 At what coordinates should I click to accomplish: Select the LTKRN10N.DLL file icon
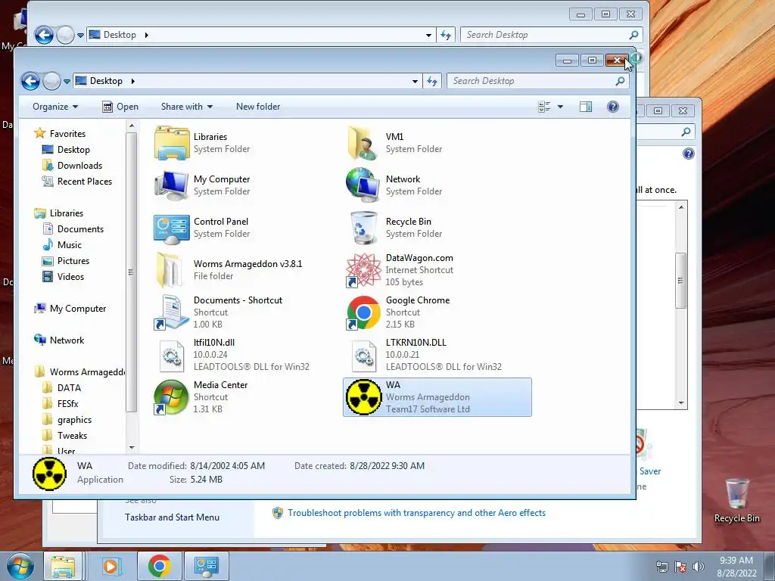363,356
